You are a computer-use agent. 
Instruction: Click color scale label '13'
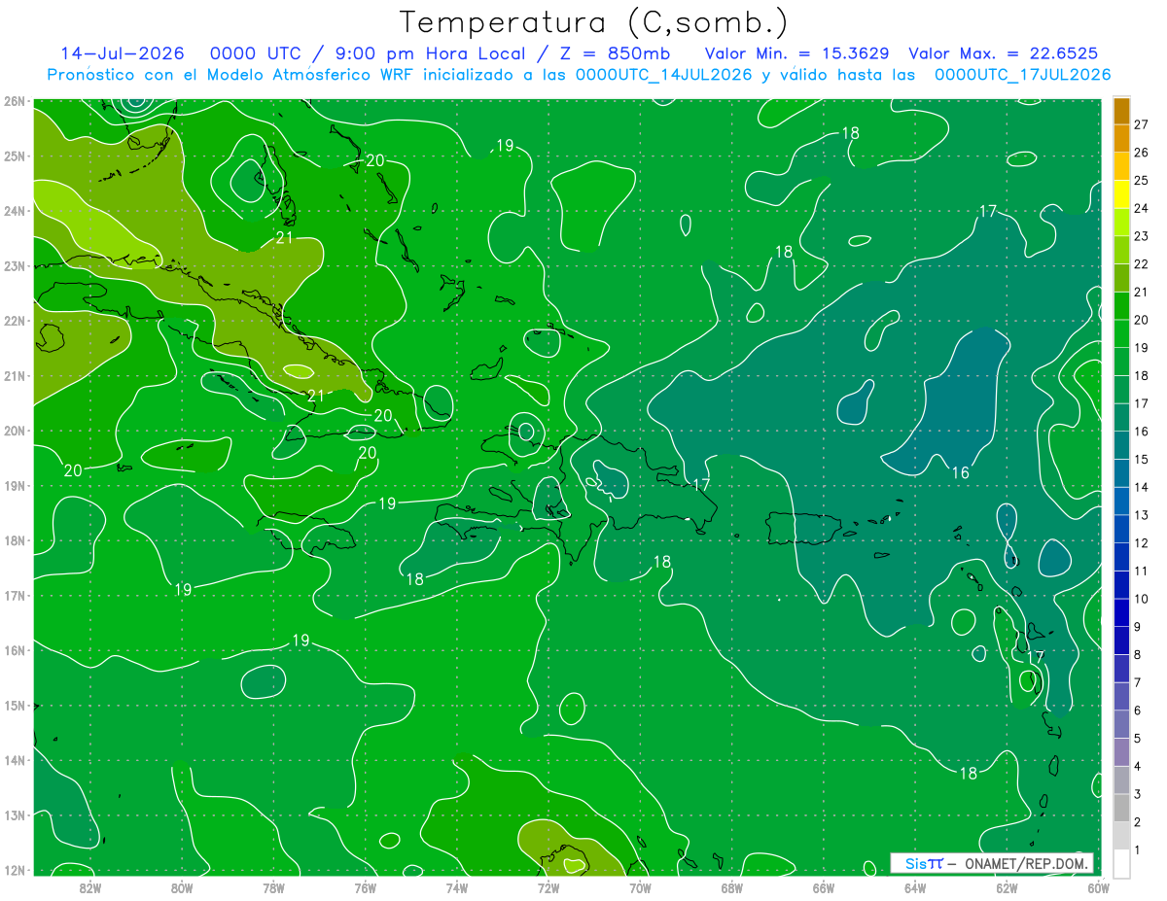pyautogui.click(x=1142, y=515)
